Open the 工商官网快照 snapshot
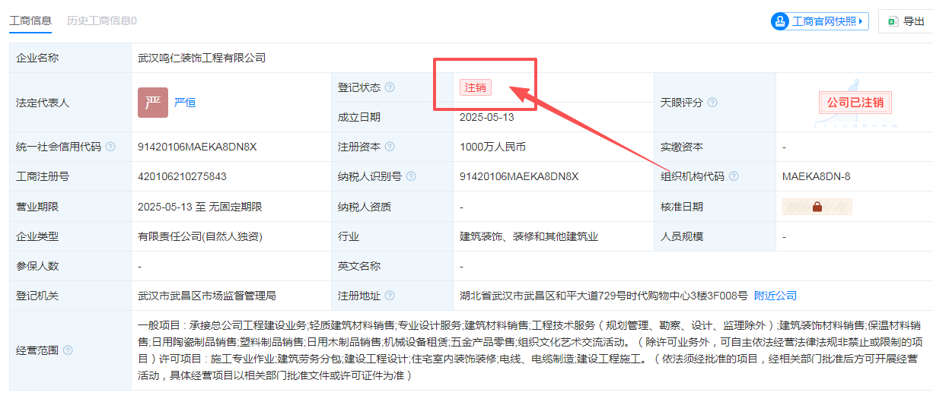The height and width of the screenshot is (402, 933). [813, 21]
